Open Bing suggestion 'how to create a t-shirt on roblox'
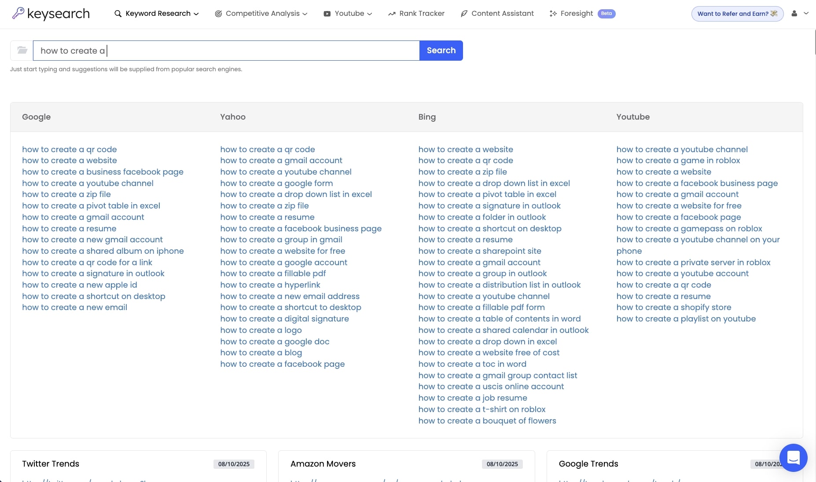Image resolution: width=816 pixels, height=482 pixels. pos(482,409)
